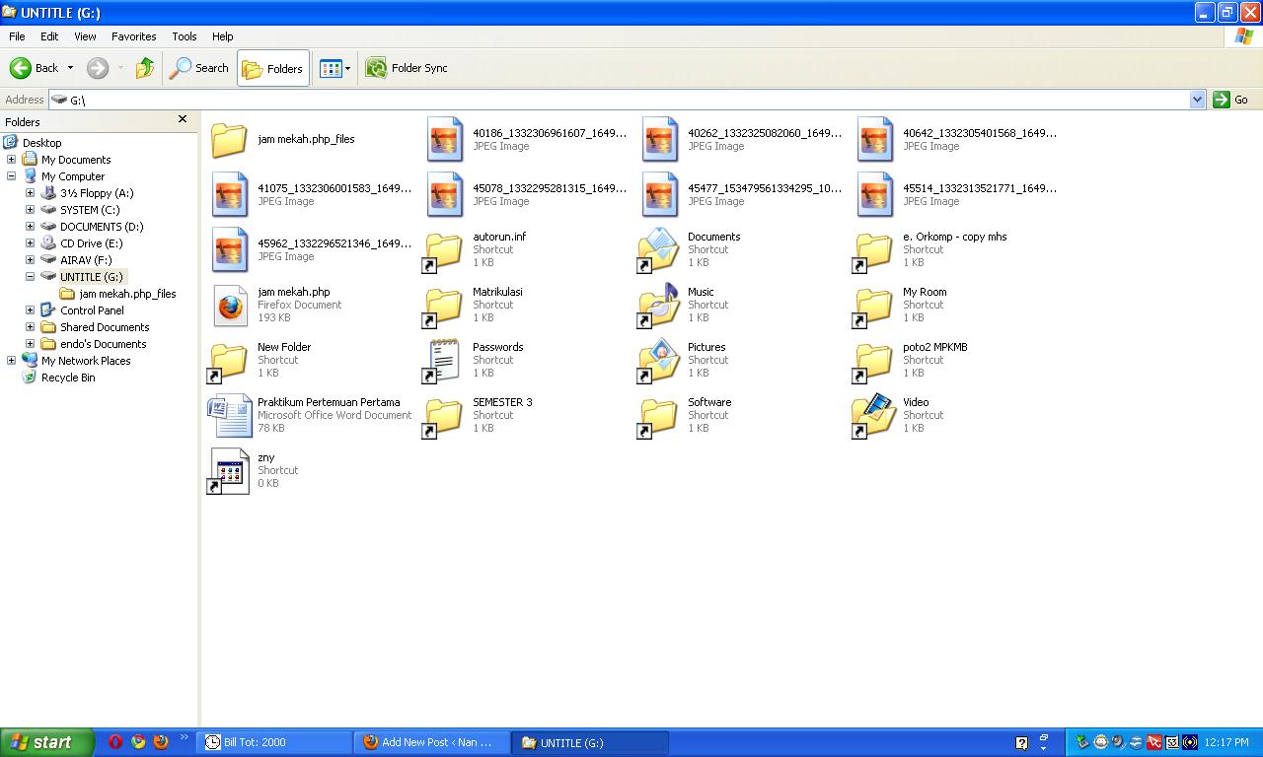Expand My Documents in the tree
This screenshot has height=757, width=1263.
(x=11, y=160)
